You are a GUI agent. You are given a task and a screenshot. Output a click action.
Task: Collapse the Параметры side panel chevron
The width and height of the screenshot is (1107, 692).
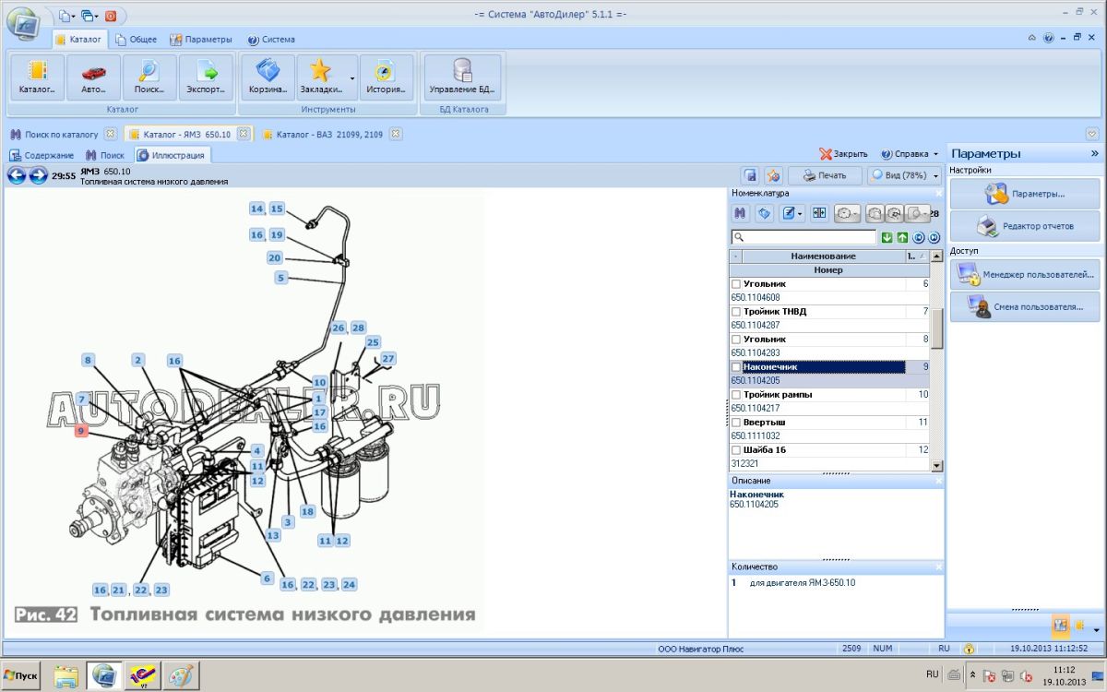click(1095, 153)
